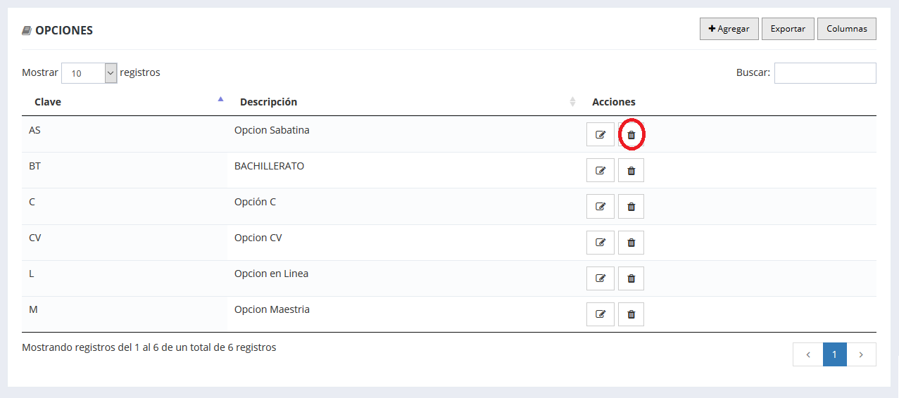Click the Agregar button

(x=729, y=29)
